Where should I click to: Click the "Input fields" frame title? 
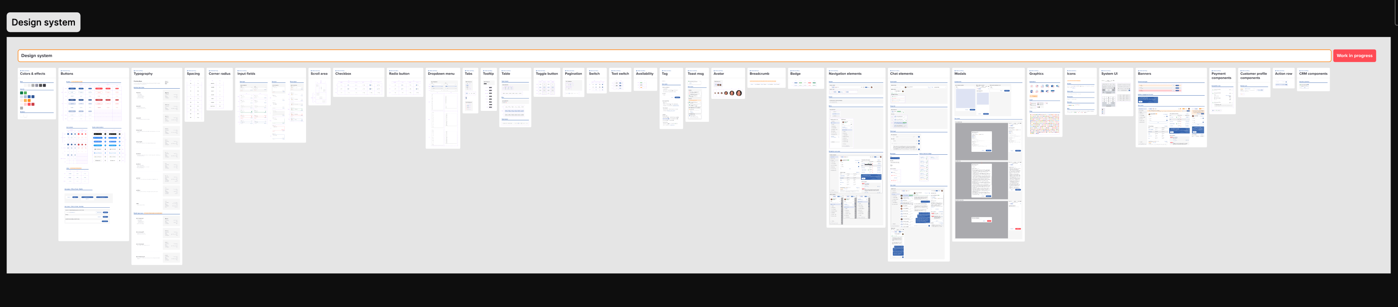click(x=246, y=73)
